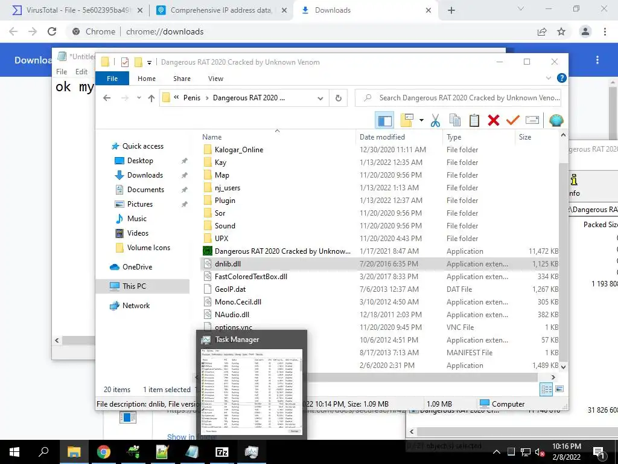Reload the Chrome page

click(52, 31)
